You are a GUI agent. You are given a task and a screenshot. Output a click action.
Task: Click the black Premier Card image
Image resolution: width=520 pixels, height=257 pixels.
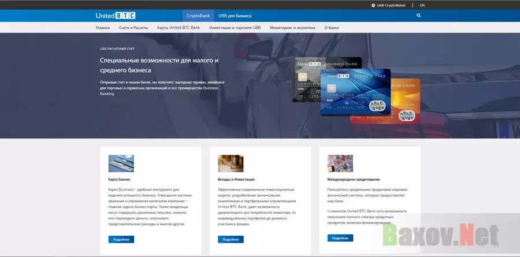tap(307, 80)
